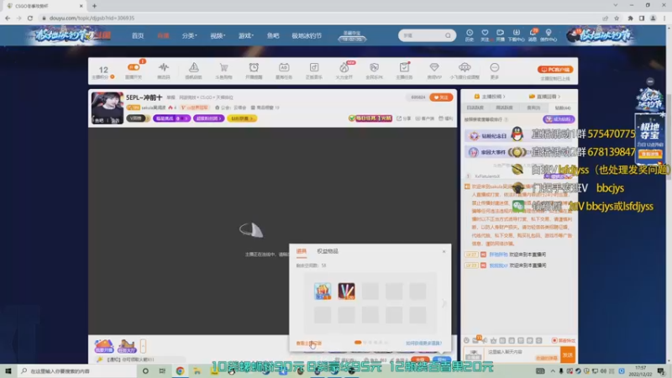The width and height of the screenshot is (672, 378).
Task: Open the download center icon in navbar
Action: click(x=516, y=35)
